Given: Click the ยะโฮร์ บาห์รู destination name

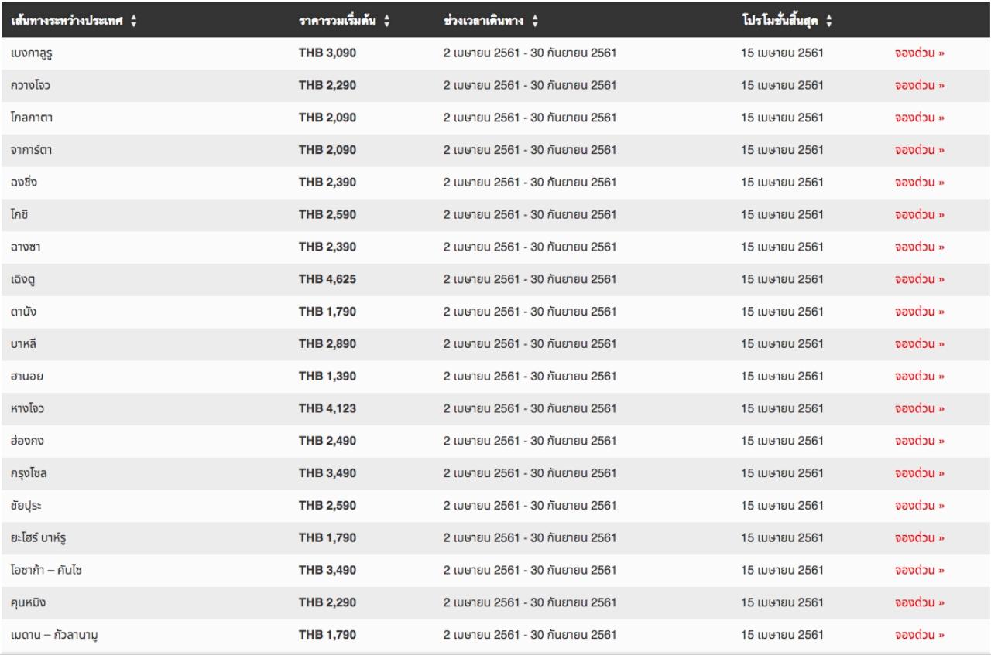Looking at the screenshot, I should point(43,538).
